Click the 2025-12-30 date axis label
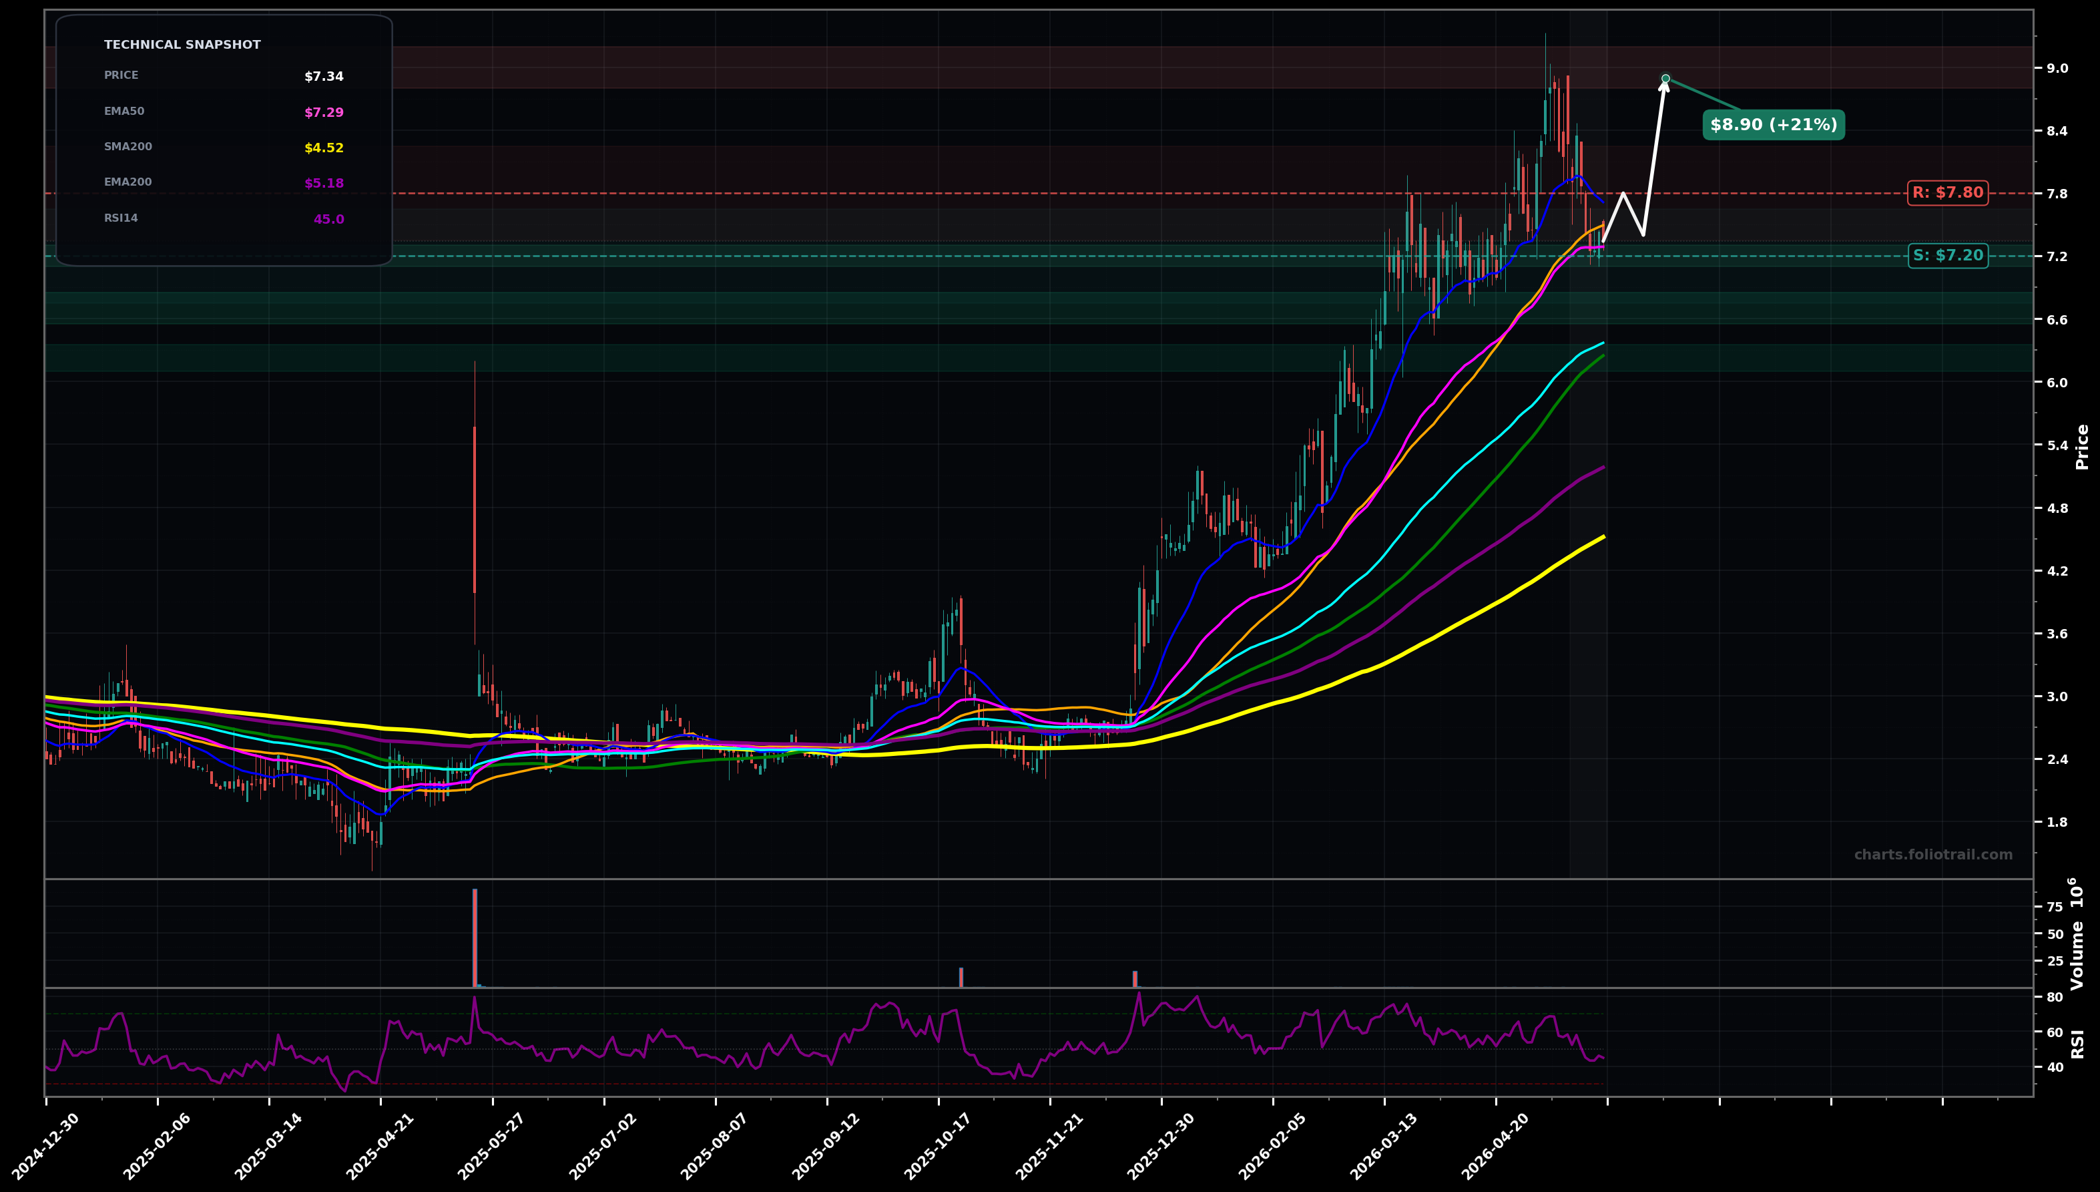2100x1192 pixels. (x=1161, y=1146)
